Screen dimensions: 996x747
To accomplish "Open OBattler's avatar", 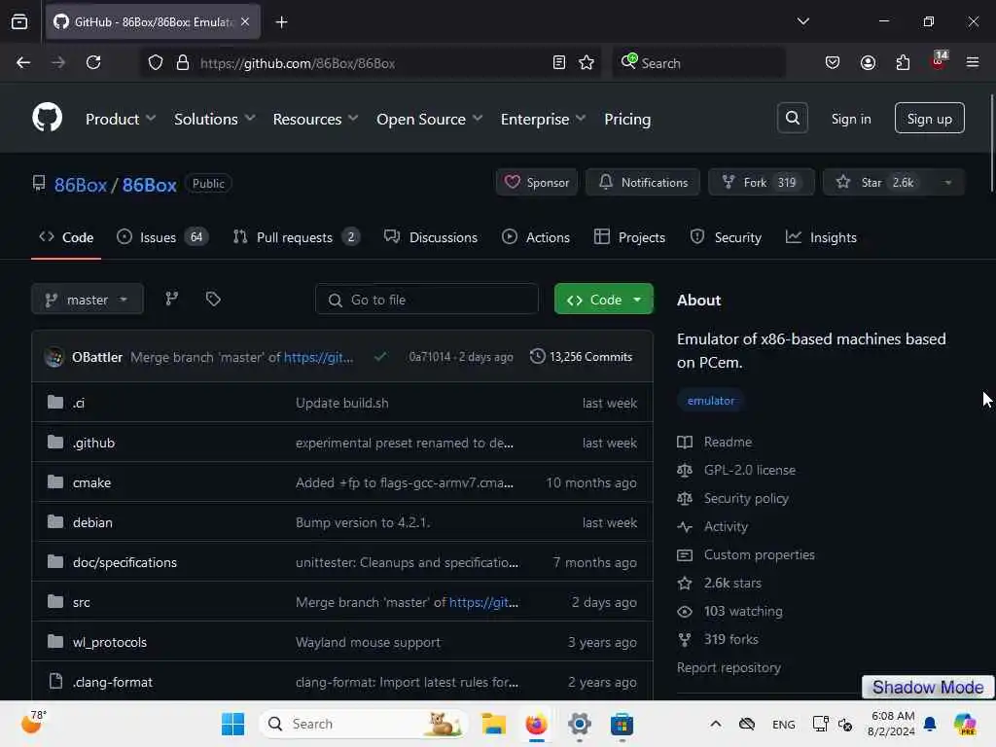I will point(54,357).
